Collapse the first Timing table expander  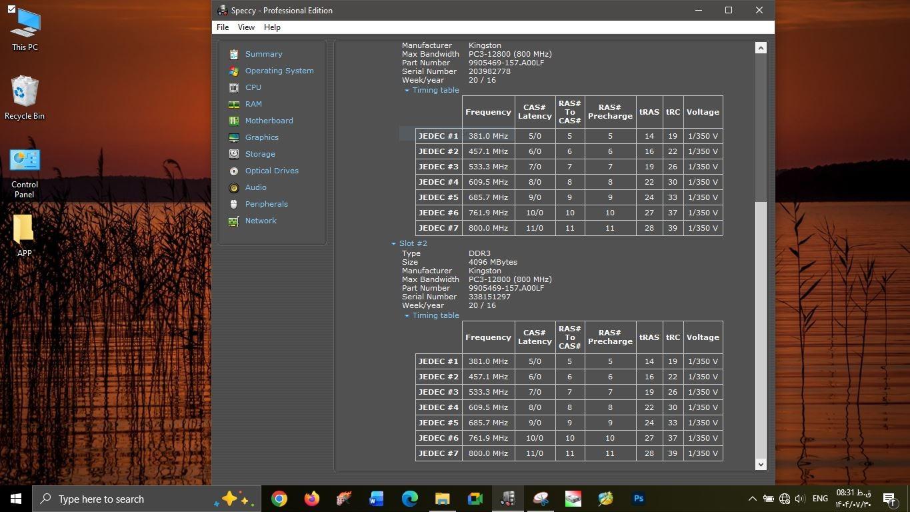(407, 91)
